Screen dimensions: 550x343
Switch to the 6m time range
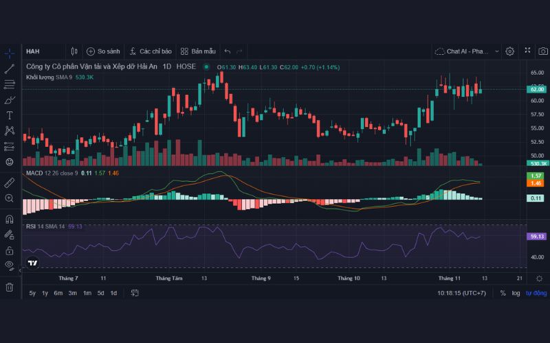58,293
